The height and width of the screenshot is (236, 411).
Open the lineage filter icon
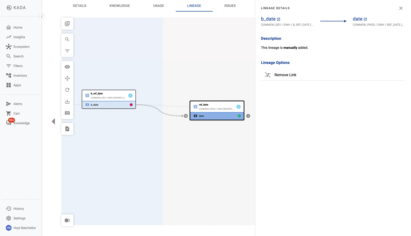click(67, 51)
